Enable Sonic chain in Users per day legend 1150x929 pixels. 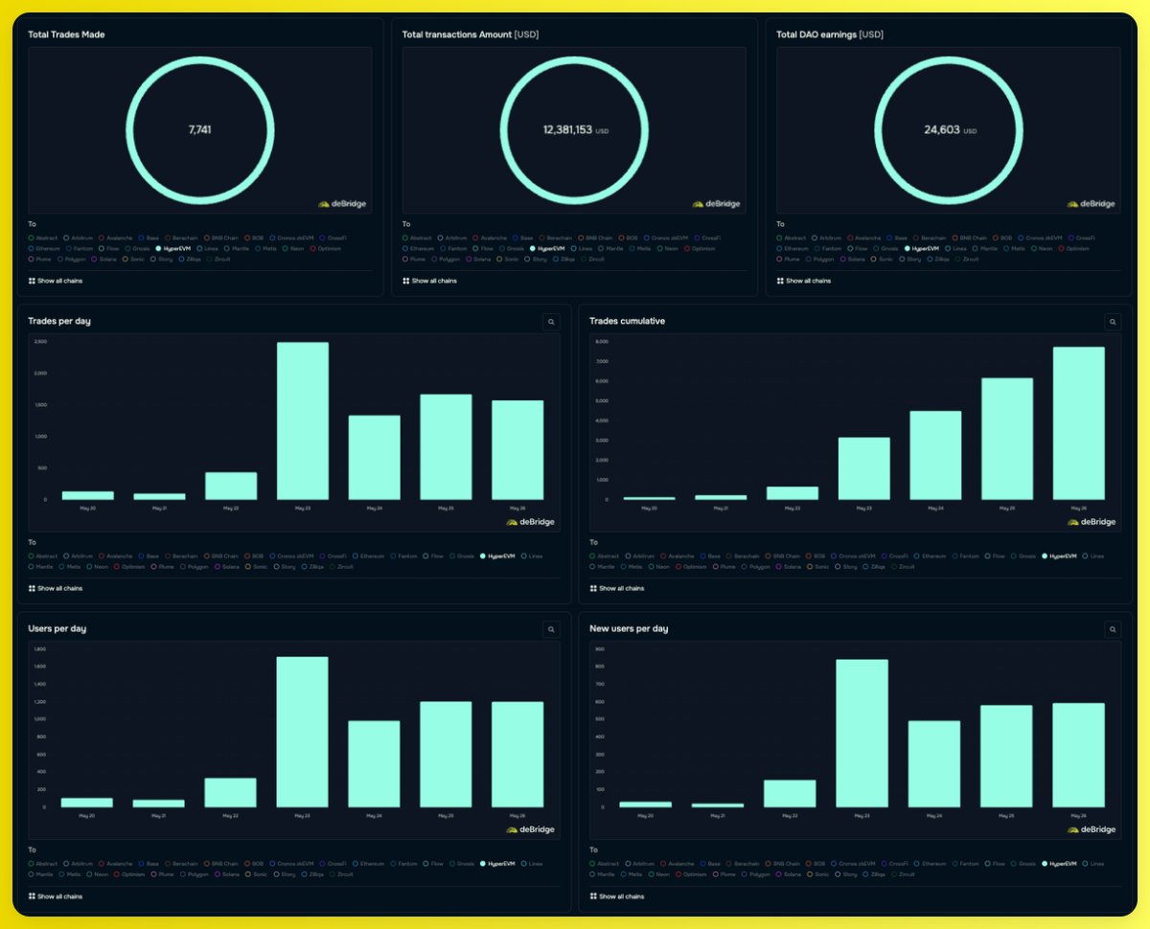click(x=257, y=874)
